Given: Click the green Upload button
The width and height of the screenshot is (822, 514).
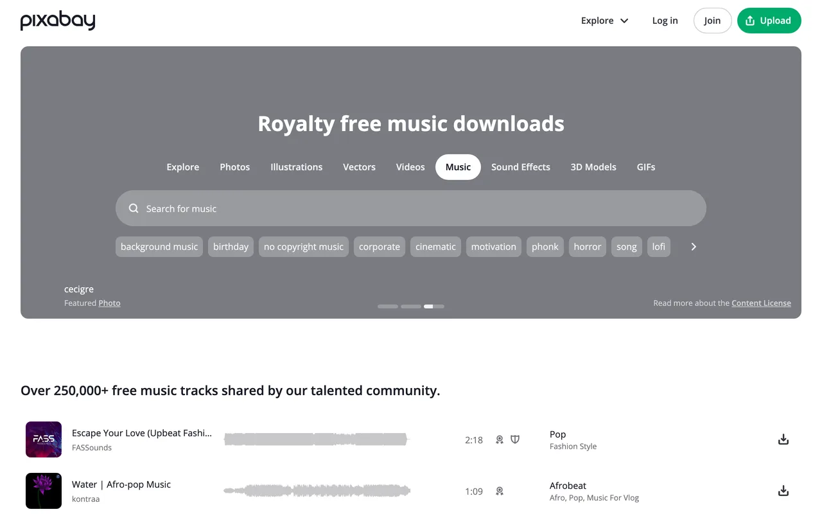Looking at the screenshot, I should tap(769, 21).
